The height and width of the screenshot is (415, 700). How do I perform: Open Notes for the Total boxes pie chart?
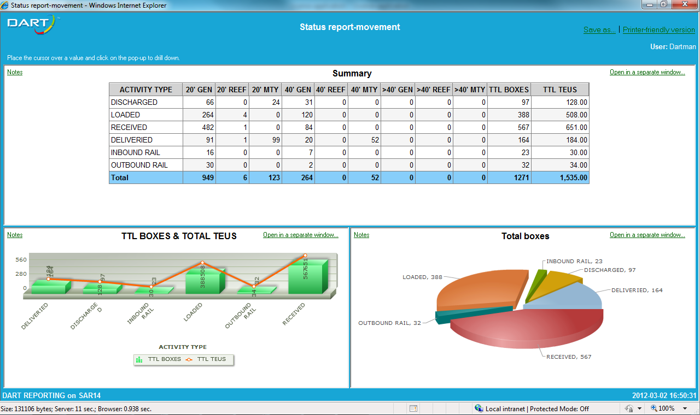point(361,235)
